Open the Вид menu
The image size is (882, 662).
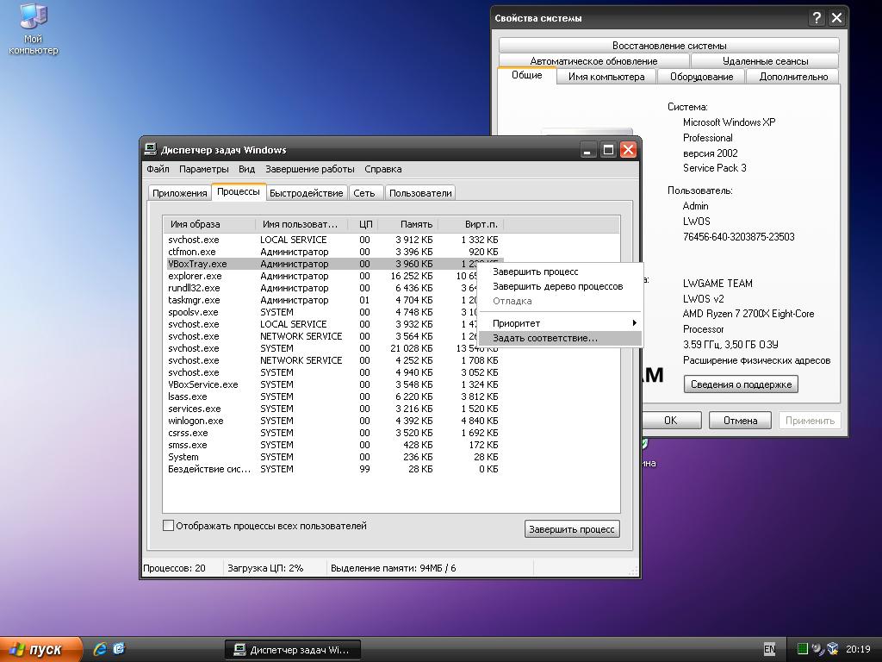pos(246,169)
